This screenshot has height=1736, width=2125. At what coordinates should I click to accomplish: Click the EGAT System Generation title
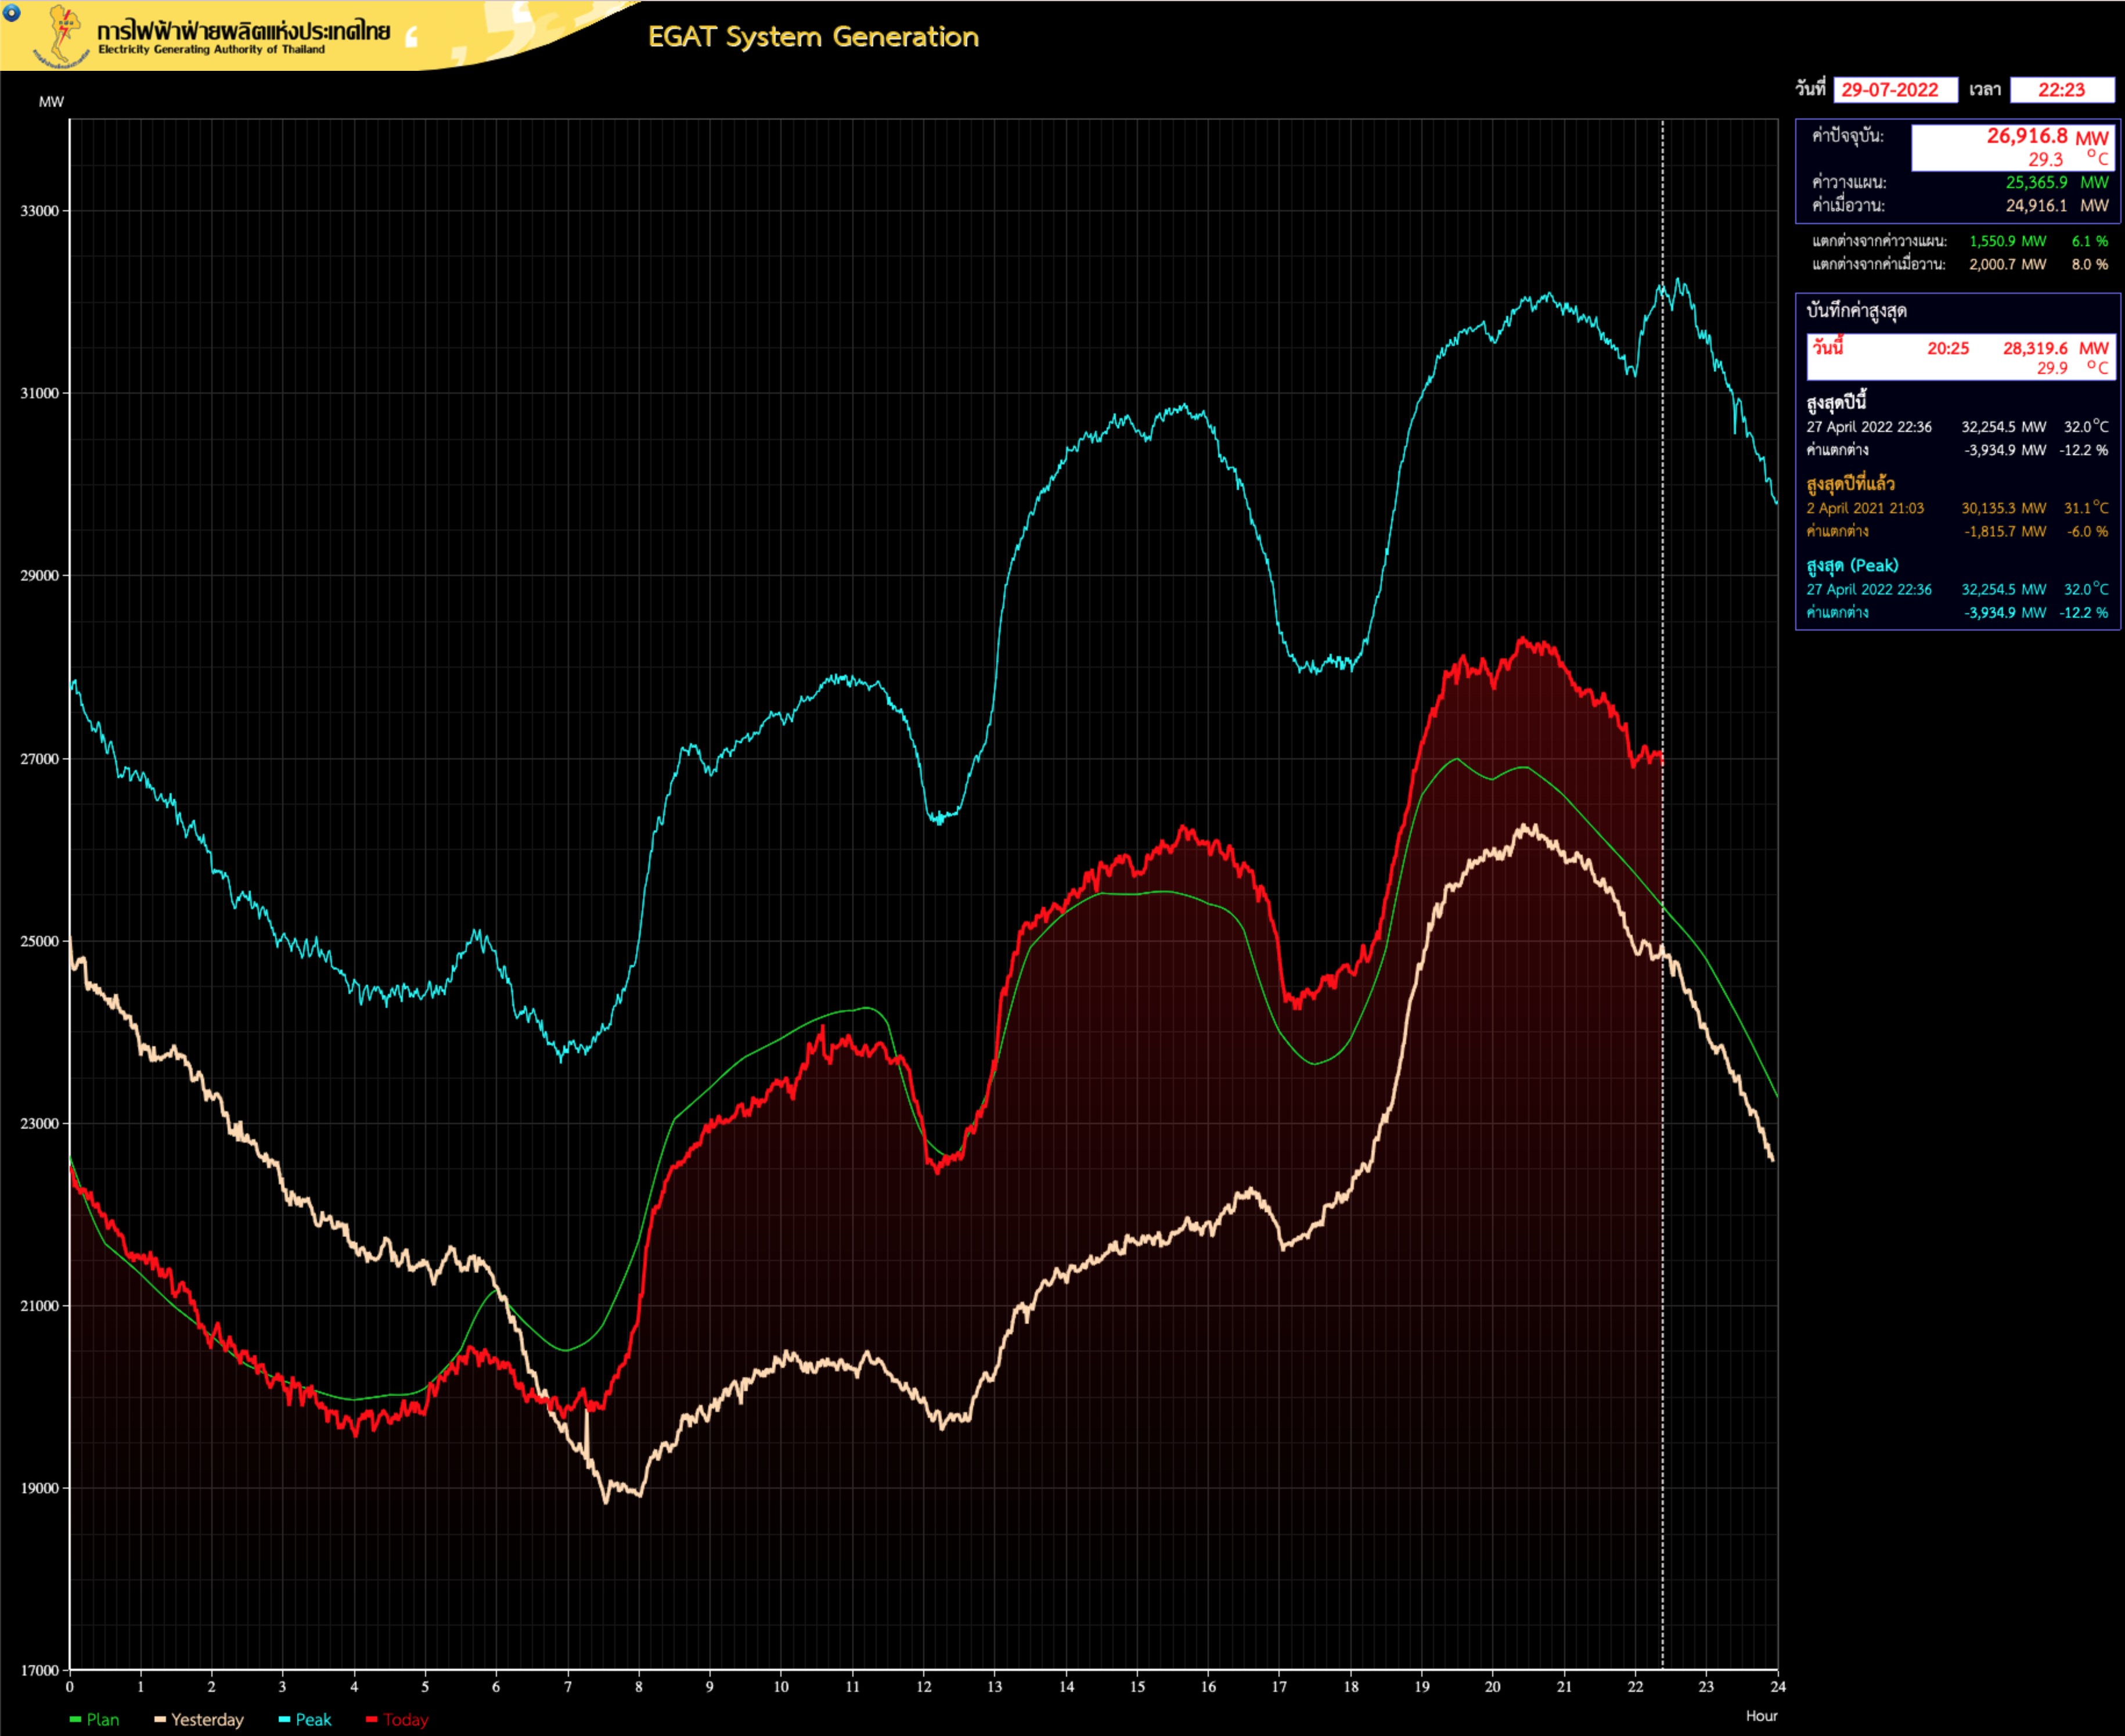(x=813, y=37)
